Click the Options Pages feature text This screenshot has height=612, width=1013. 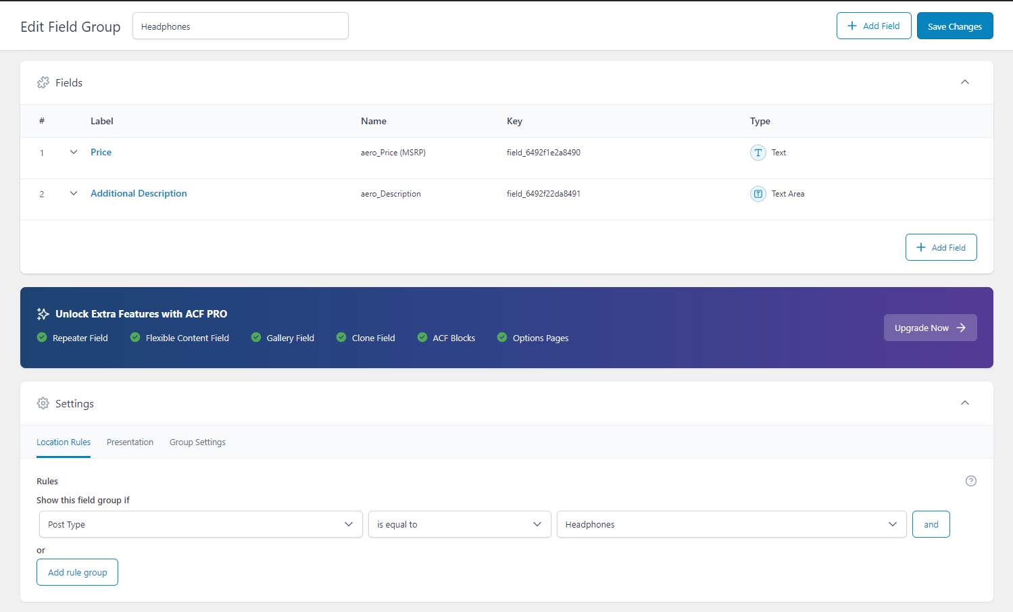coord(541,338)
